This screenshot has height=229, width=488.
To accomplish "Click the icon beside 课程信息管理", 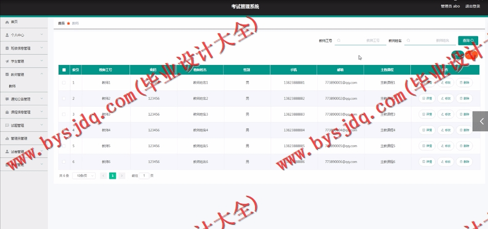I will [7, 112].
